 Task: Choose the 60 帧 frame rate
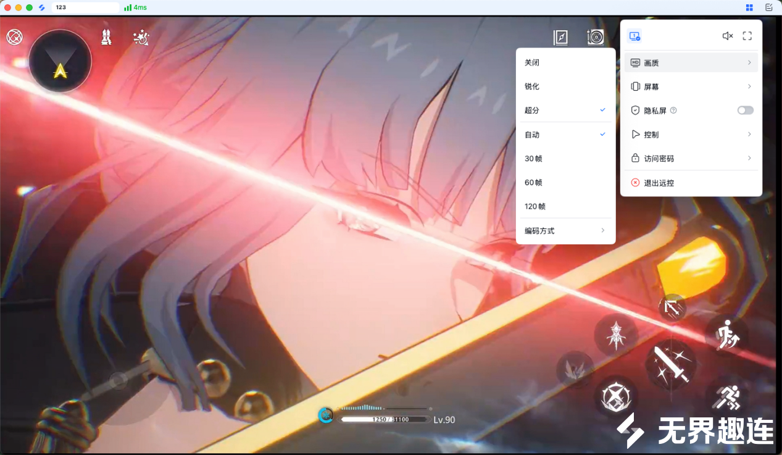pos(565,183)
